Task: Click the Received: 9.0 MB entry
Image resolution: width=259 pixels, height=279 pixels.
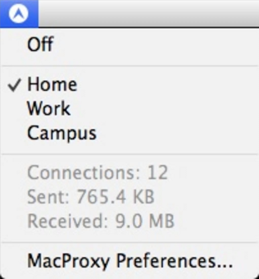Action: coord(101,221)
